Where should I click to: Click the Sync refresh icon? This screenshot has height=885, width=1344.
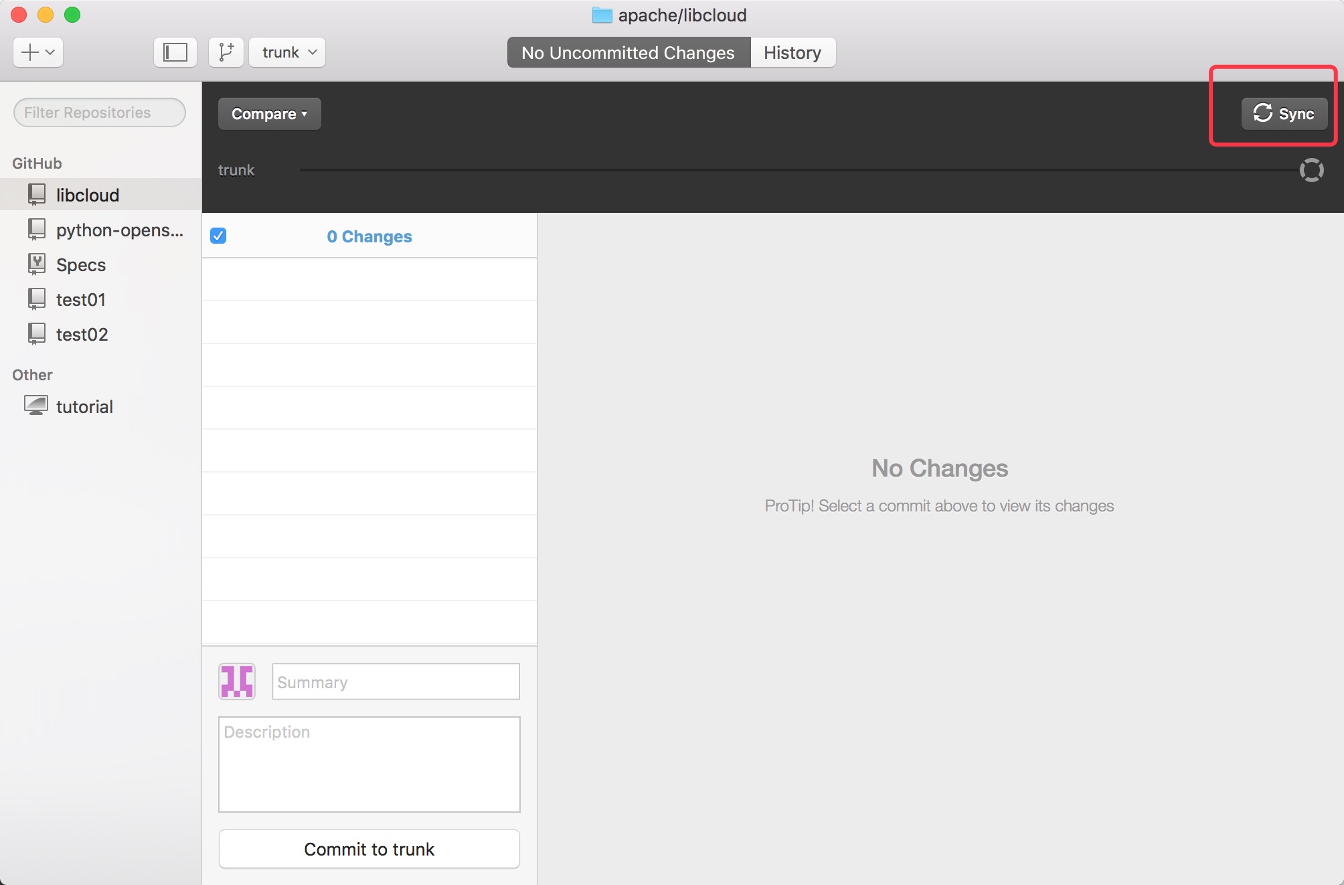(1262, 113)
